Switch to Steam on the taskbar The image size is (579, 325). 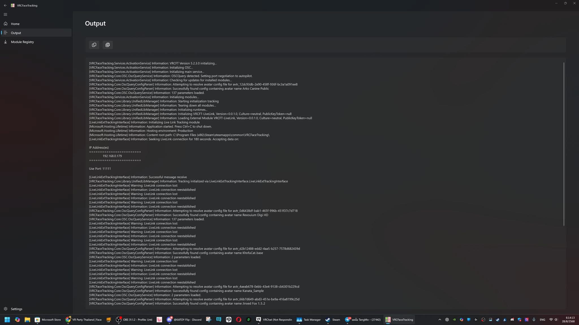pos(333,320)
